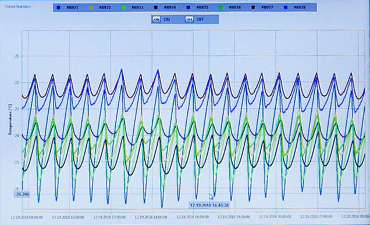Select the #R978 series label in legend
The height and width of the screenshot is (225, 370).
[x=300, y=8]
